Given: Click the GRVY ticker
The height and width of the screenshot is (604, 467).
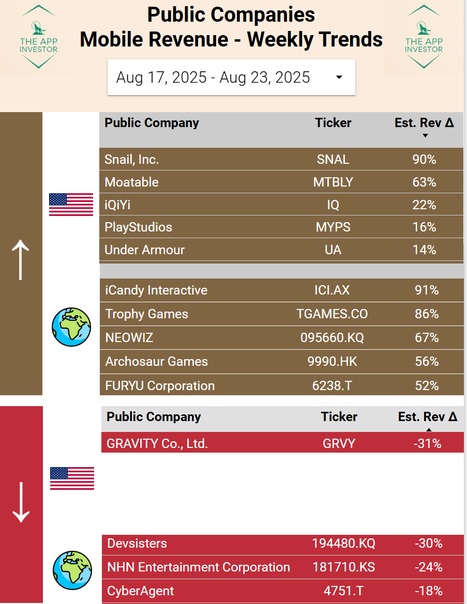Looking at the screenshot, I should tap(339, 444).
